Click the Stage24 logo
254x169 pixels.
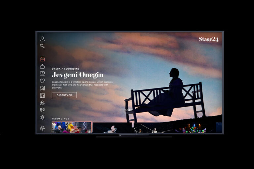[208, 39]
